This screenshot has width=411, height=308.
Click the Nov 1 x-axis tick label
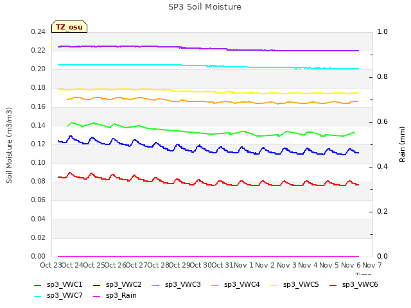click(x=243, y=265)
